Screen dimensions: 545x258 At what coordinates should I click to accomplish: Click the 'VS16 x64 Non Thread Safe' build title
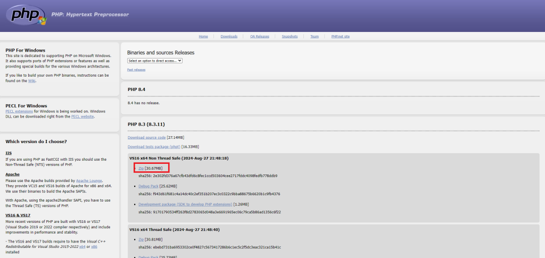tap(179, 159)
